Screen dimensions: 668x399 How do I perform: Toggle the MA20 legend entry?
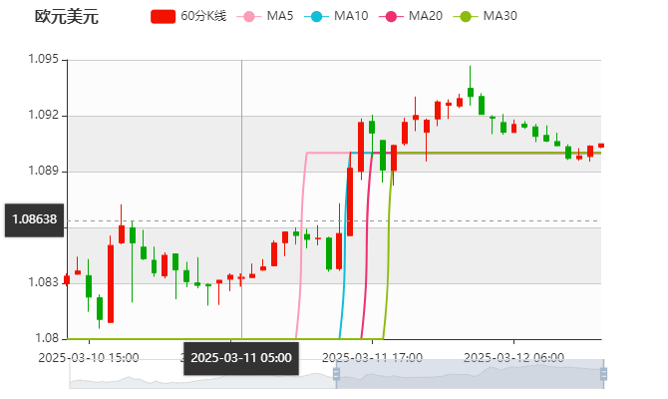pyautogui.click(x=411, y=16)
